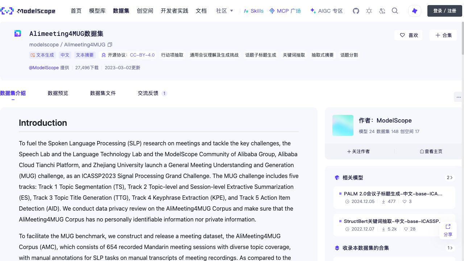Click the ModelScope logo
464x261 pixels.
[x=28, y=11]
